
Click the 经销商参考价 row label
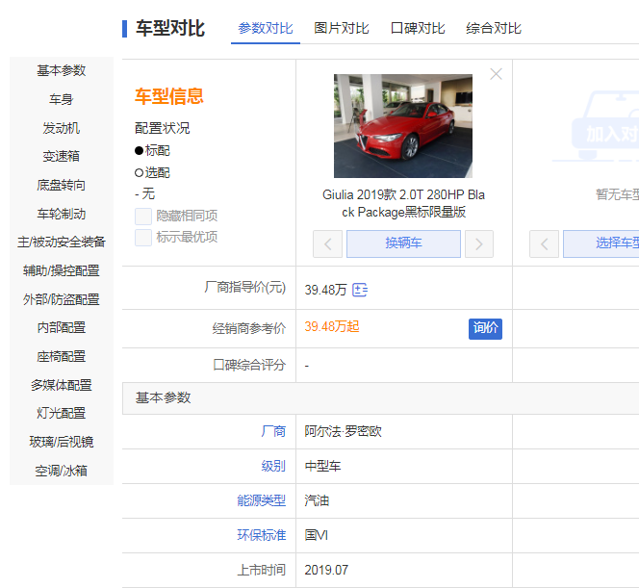pos(249,328)
